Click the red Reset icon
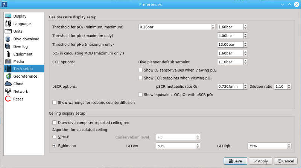Viewport: 301px width, 168px height. (8, 99)
